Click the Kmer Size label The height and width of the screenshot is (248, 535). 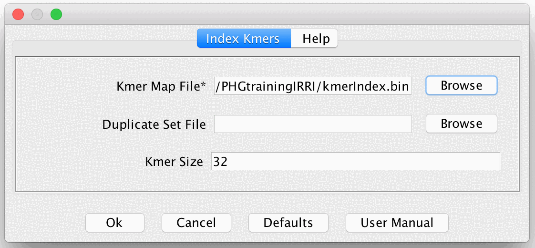pos(174,162)
